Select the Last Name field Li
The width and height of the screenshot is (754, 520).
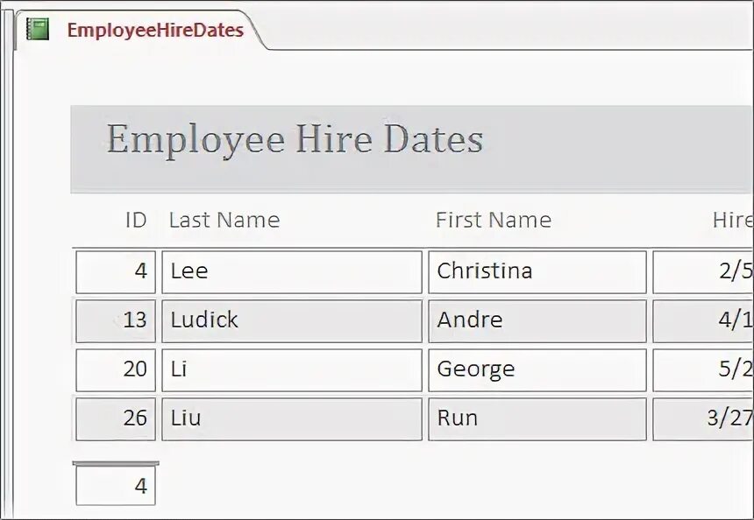(292, 370)
